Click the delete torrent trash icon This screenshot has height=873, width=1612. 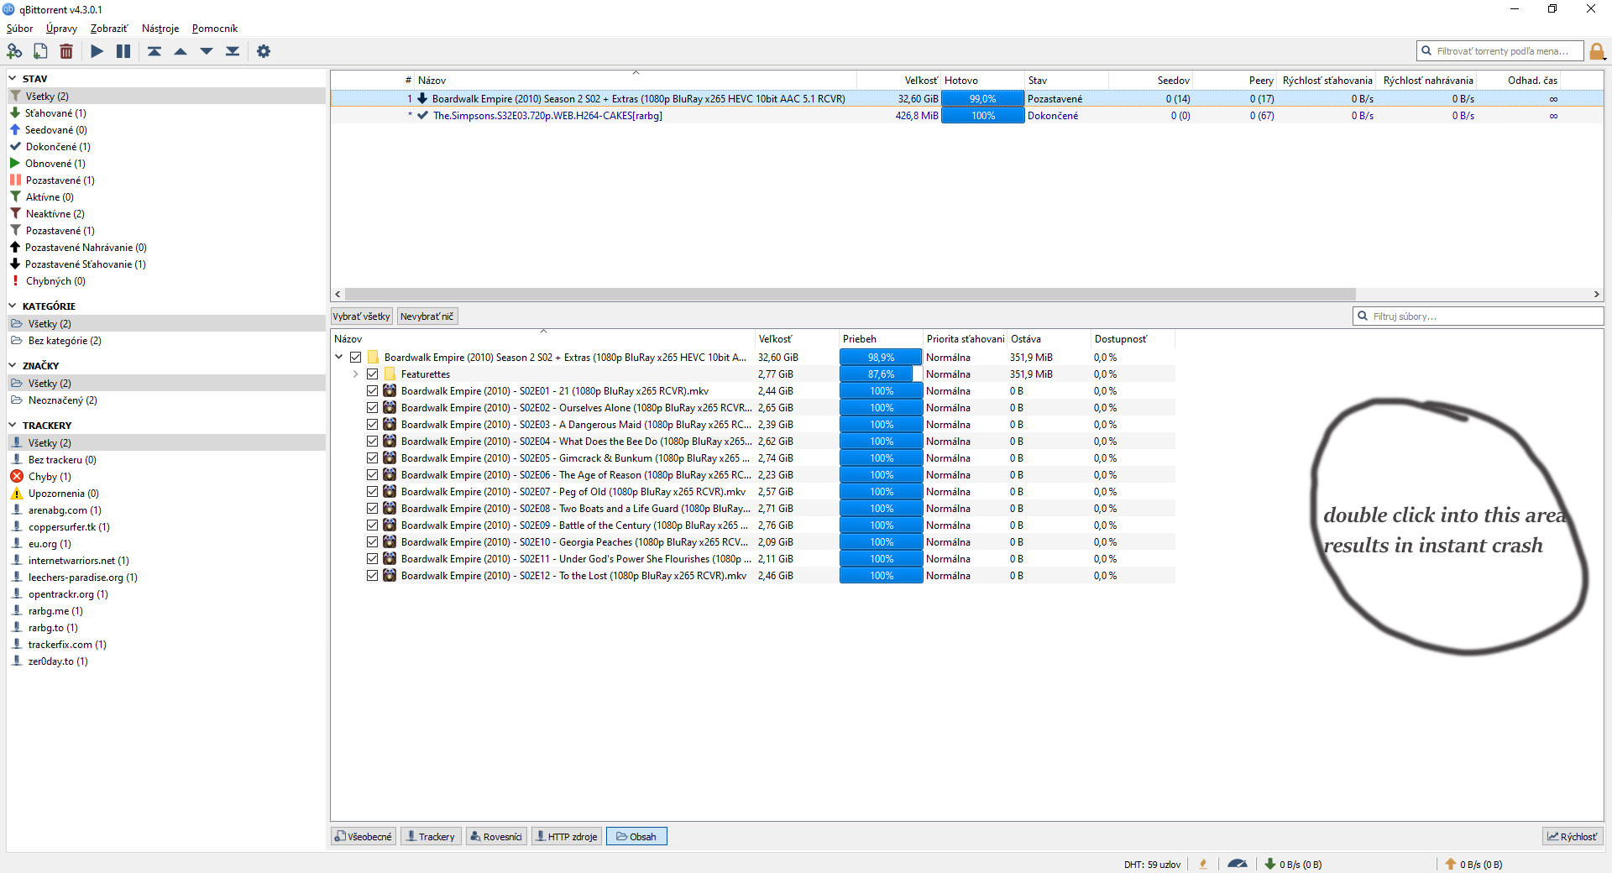coord(66,51)
